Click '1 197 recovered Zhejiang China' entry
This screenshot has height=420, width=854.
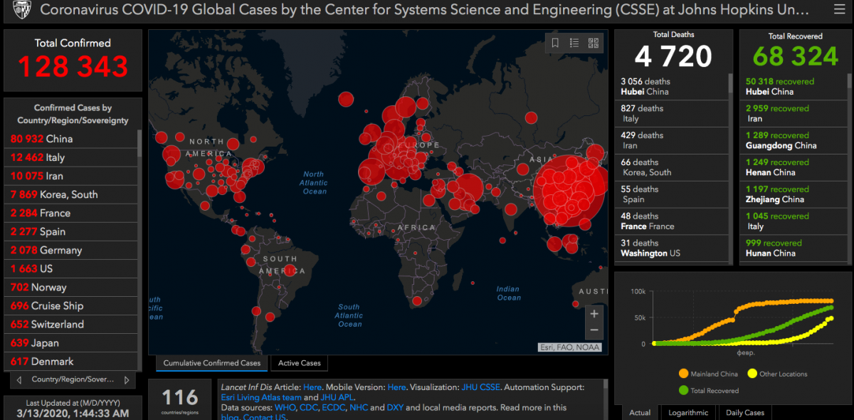[x=795, y=194]
